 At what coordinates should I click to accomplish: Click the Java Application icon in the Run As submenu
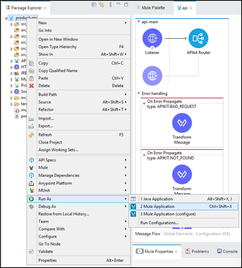click(133, 199)
